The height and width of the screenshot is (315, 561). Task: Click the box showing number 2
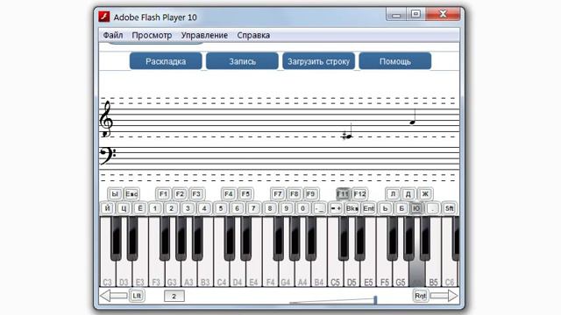point(174,296)
